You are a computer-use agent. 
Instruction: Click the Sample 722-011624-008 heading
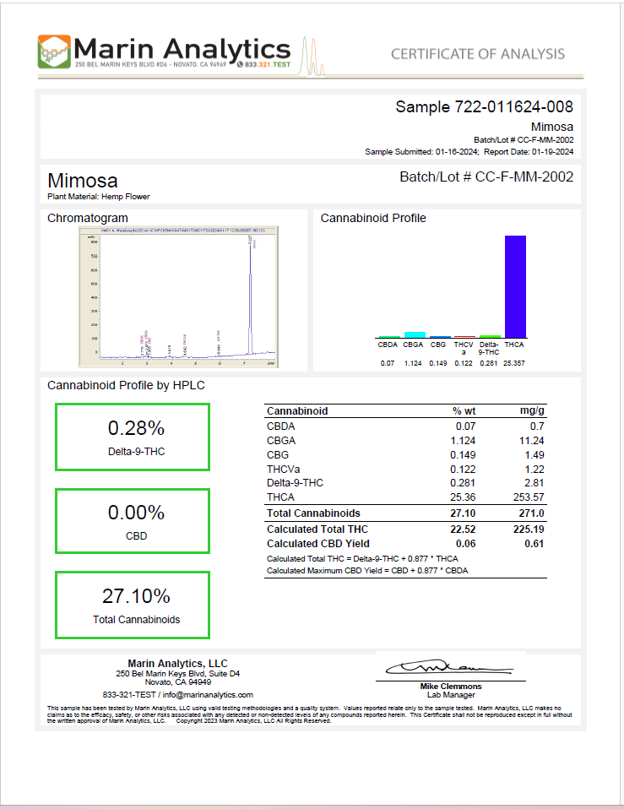pos(484,106)
